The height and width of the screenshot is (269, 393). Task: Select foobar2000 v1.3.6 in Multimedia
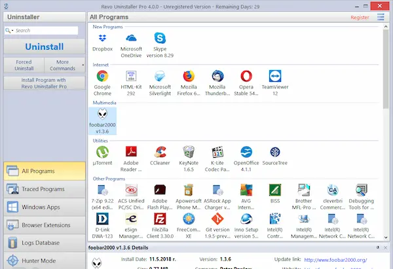click(102, 121)
